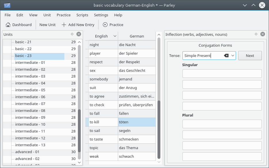Screen dimensions: 269x168
Task: Expand the Tense dropdown list
Action: tap(233, 56)
